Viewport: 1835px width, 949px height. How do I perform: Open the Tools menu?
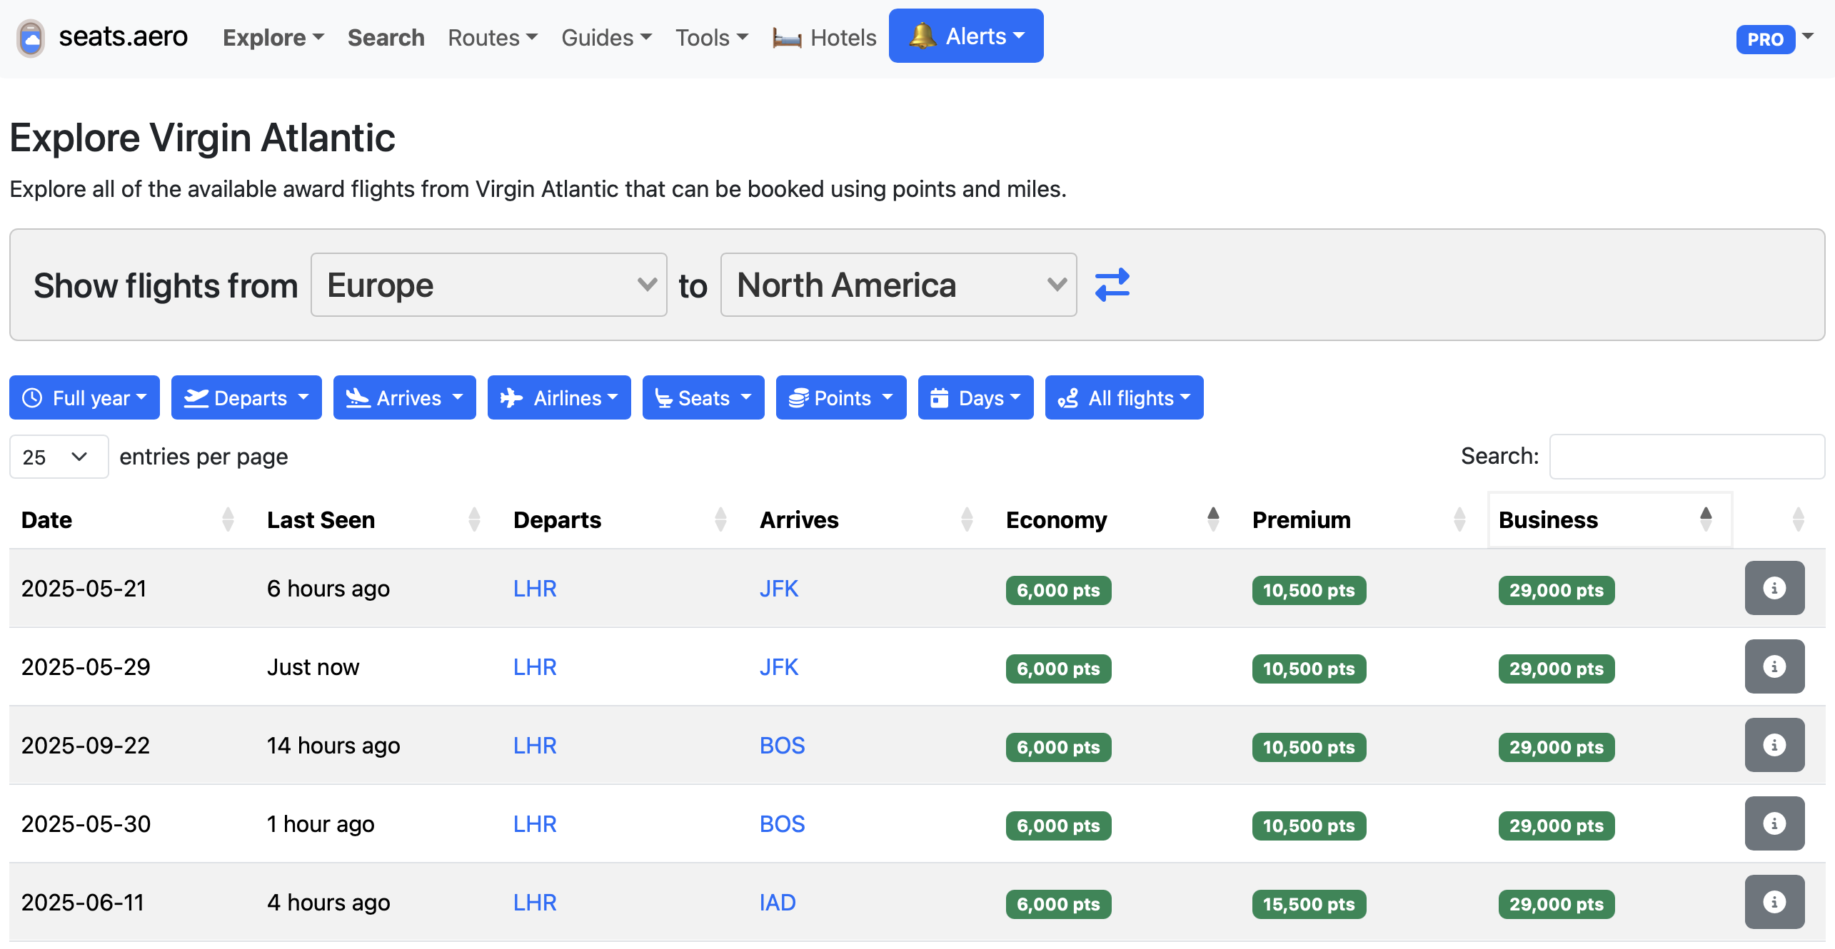click(x=712, y=37)
